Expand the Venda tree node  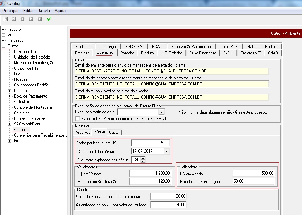3,35
